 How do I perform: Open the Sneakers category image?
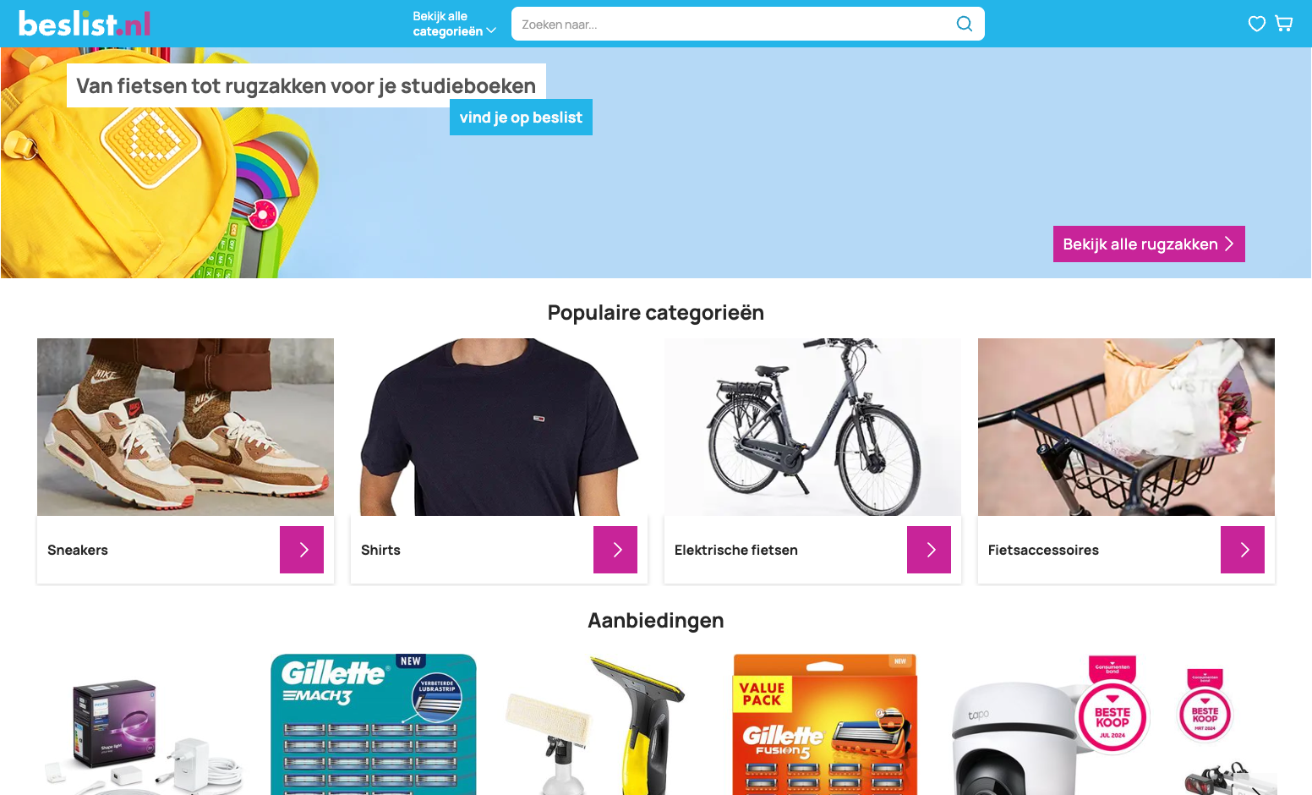(185, 427)
